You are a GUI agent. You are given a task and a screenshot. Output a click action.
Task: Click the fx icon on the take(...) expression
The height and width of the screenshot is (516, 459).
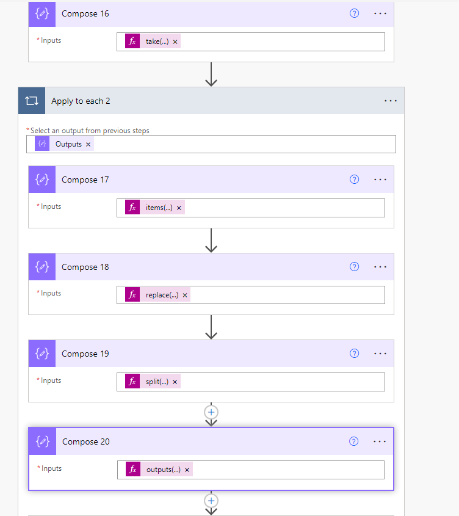[132, 41]
